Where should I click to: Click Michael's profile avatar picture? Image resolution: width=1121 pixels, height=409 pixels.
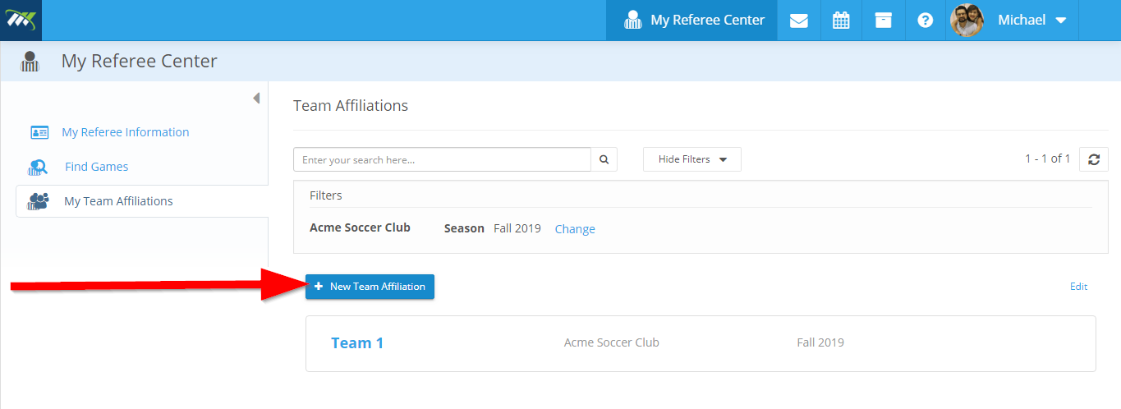pos(967,21)
